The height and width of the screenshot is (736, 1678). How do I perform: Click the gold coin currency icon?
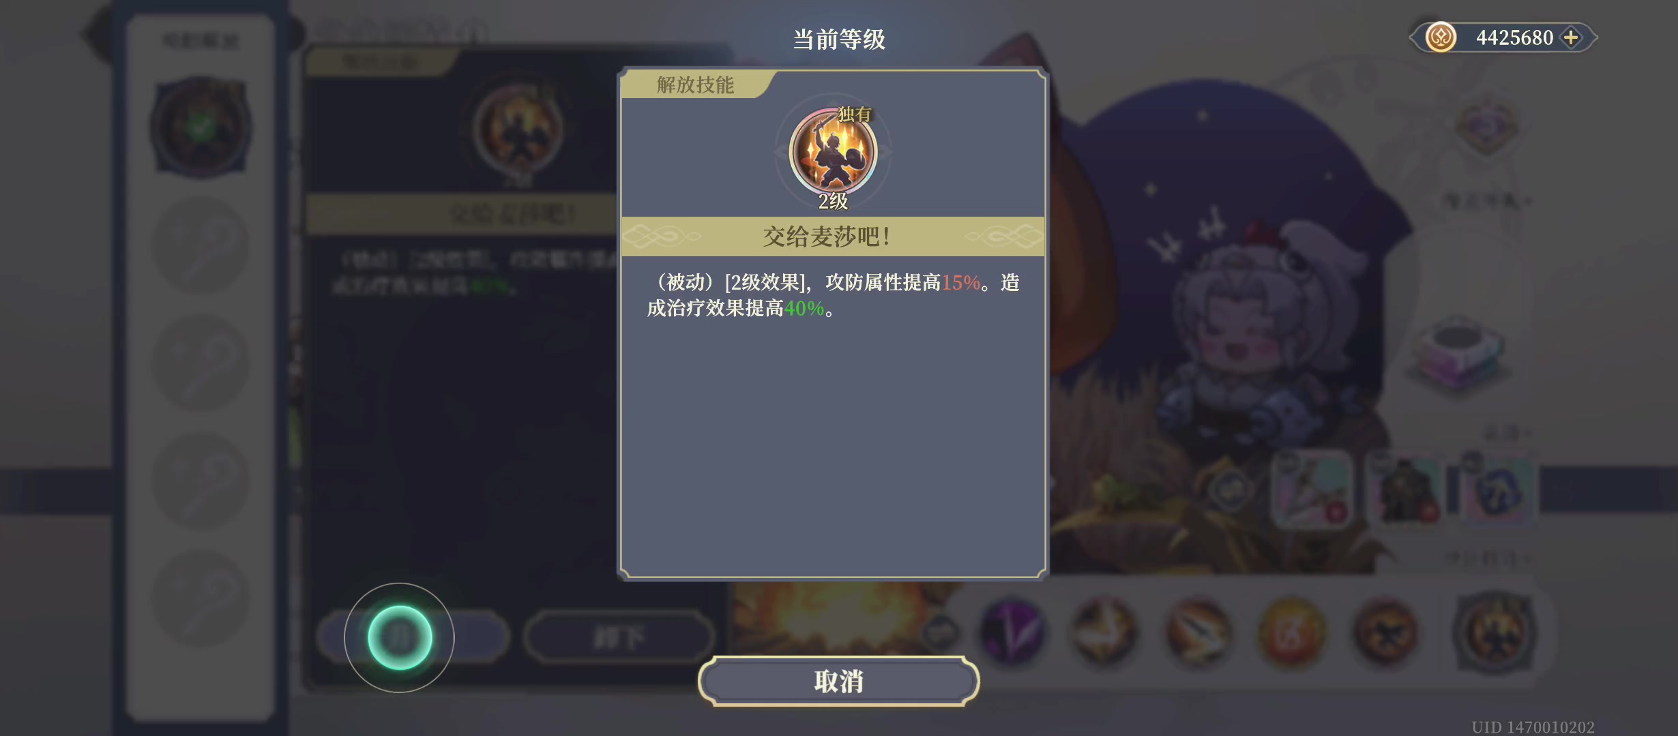tap(1441, 37)
